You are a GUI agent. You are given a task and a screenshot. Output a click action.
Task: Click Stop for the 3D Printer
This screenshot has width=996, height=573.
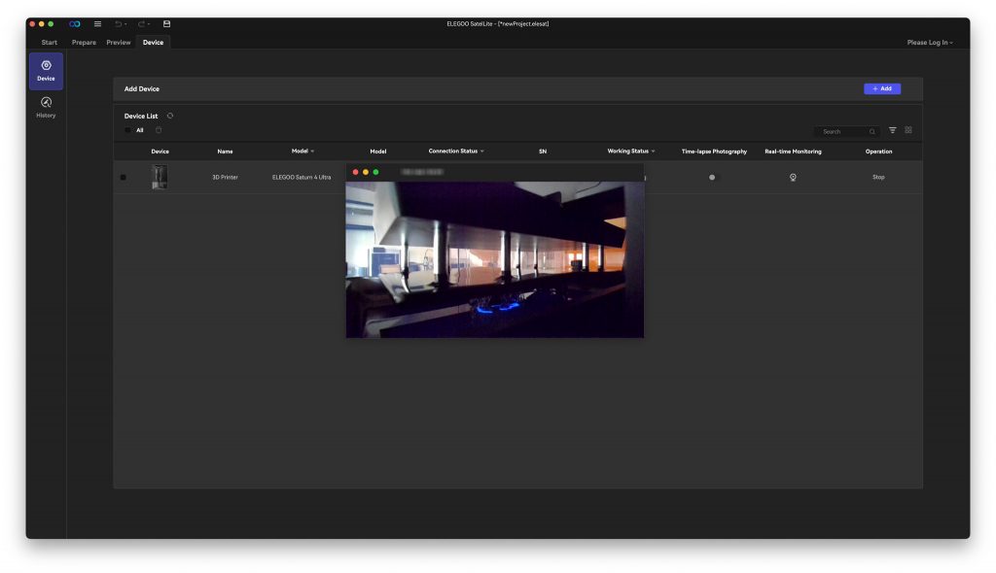pyautogui.click(x=878, y=177)
